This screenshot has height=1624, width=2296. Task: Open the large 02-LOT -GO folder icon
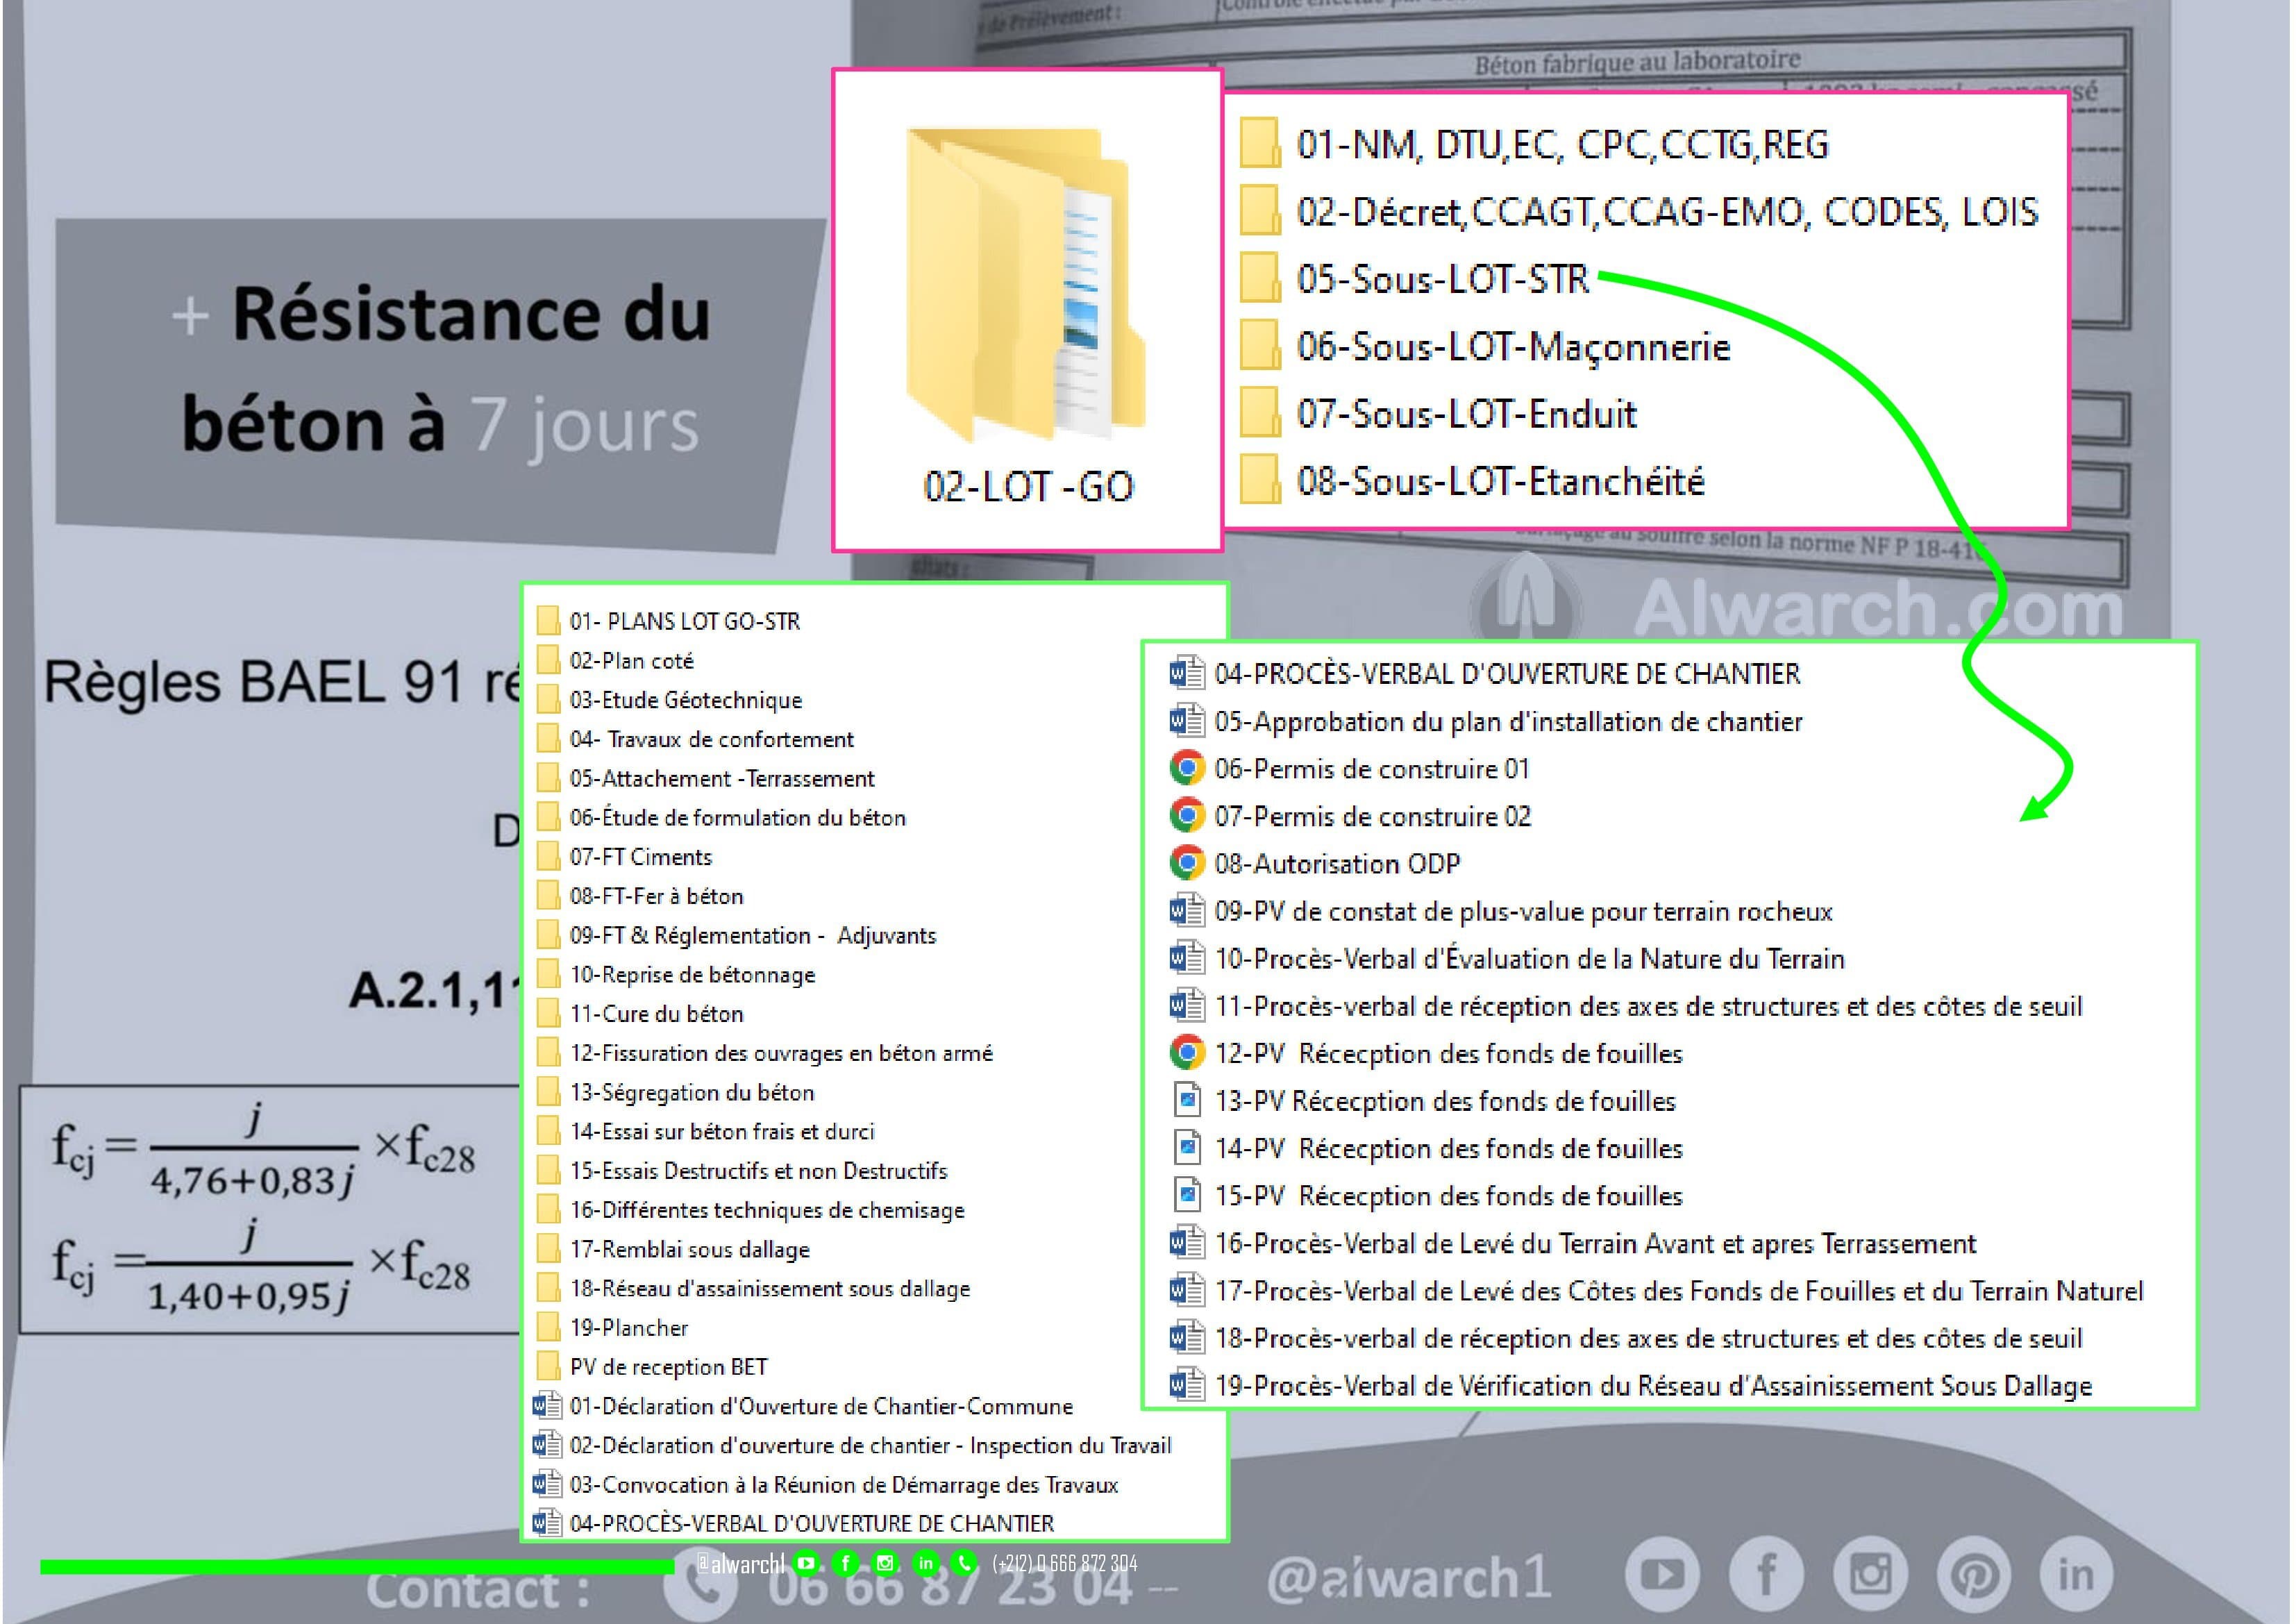pyautogui.click(x=1026, y=284)
